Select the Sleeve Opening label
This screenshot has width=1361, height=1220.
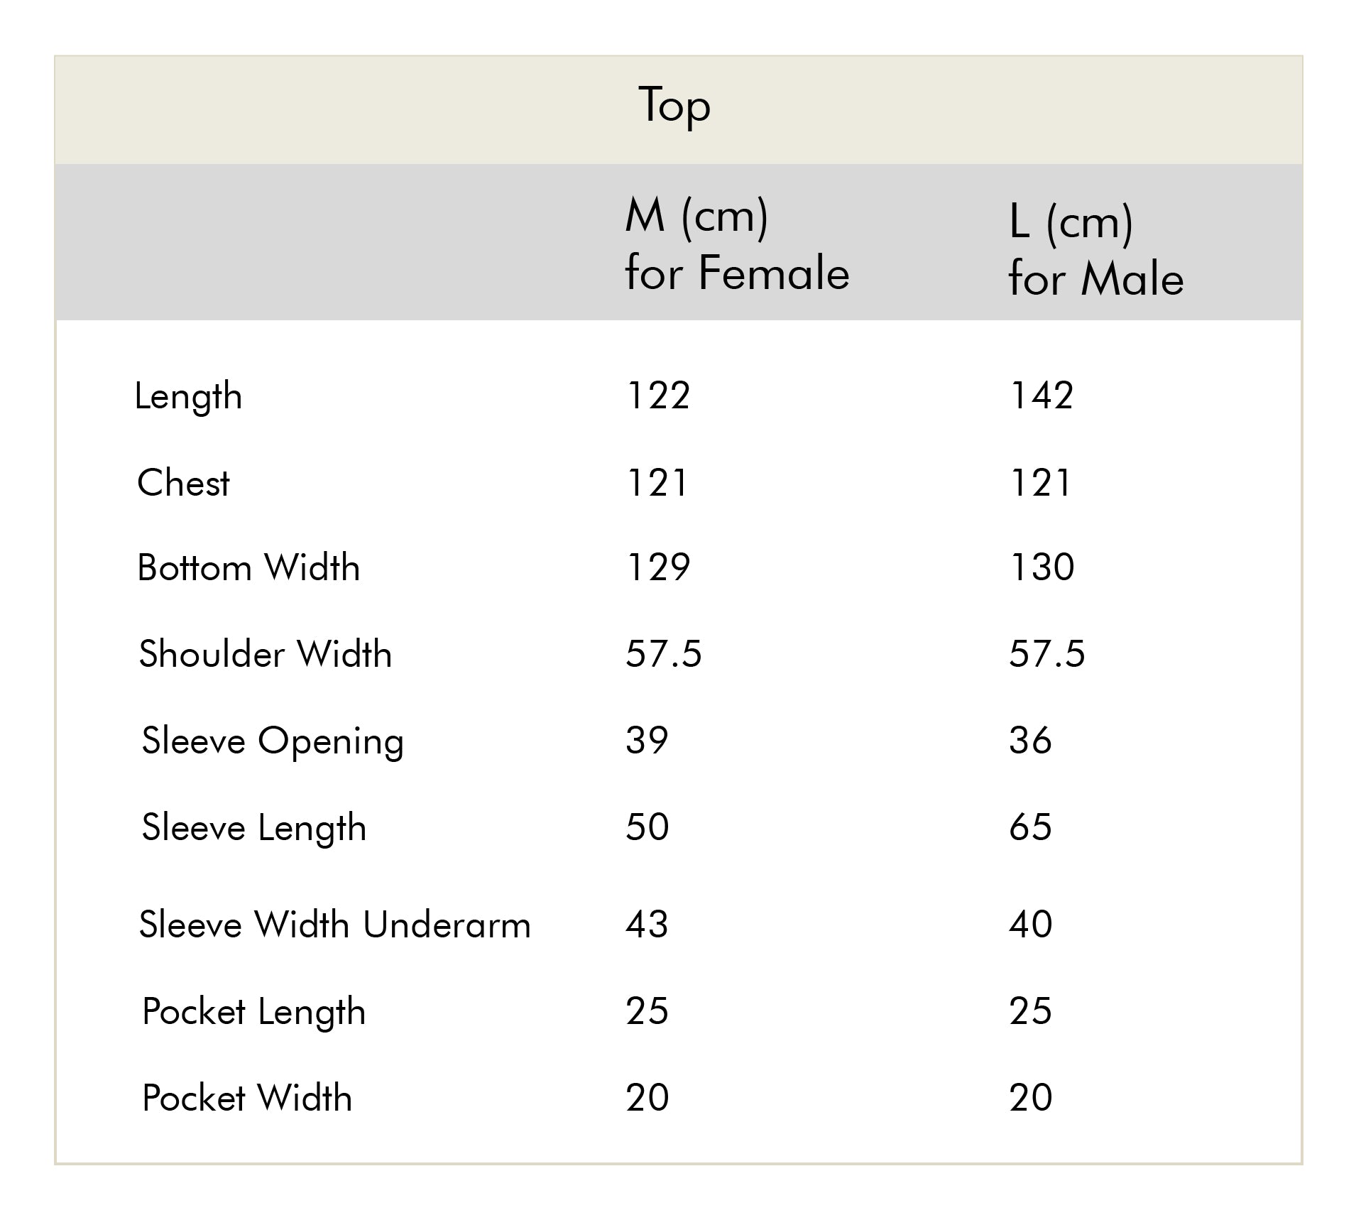click(x=273, y=741)
